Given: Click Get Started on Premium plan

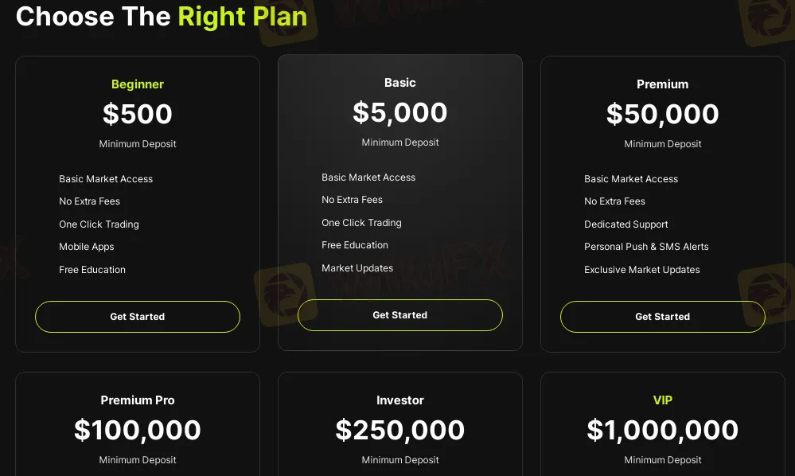Looking at the screenshot, I should (x=663, y=317).
